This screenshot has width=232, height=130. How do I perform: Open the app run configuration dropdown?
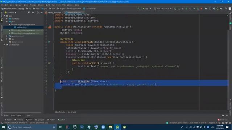[x=146, y=9]
